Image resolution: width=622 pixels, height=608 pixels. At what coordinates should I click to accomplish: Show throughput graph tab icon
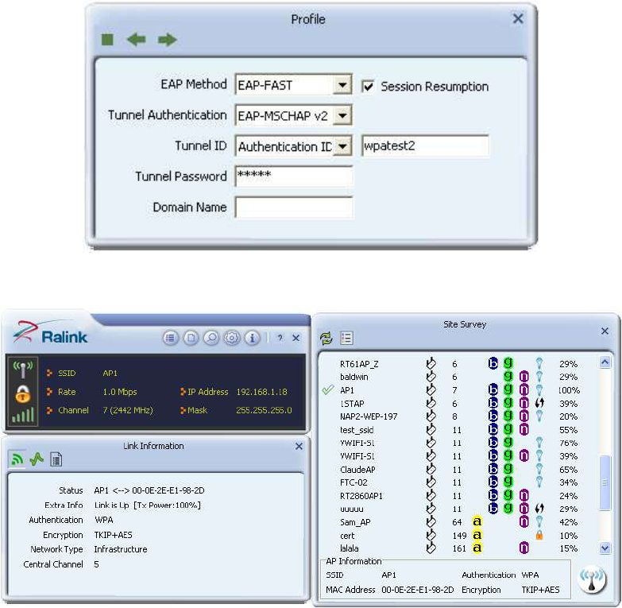[37, 459]
